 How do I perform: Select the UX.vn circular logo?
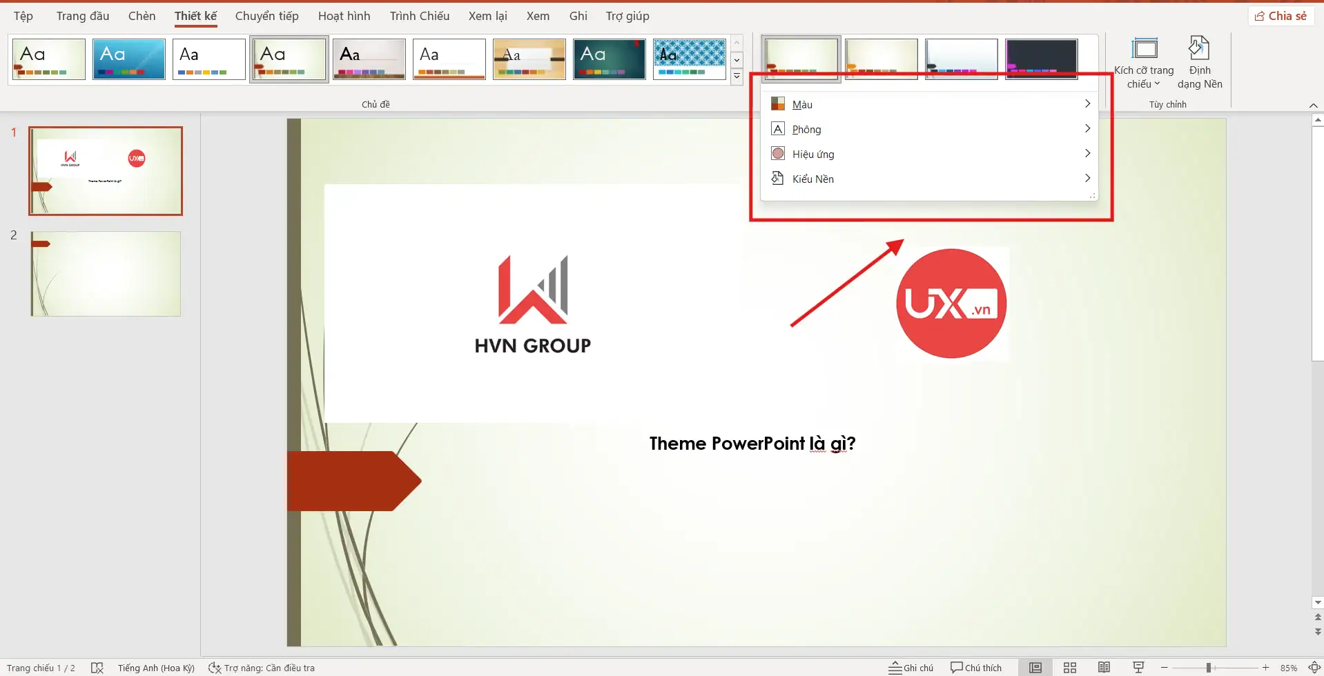(951, 304)
